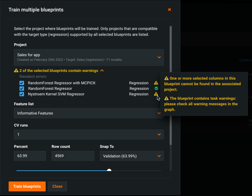Open the Feature list dropdown
Screen dimensions: 252x196
89,113
